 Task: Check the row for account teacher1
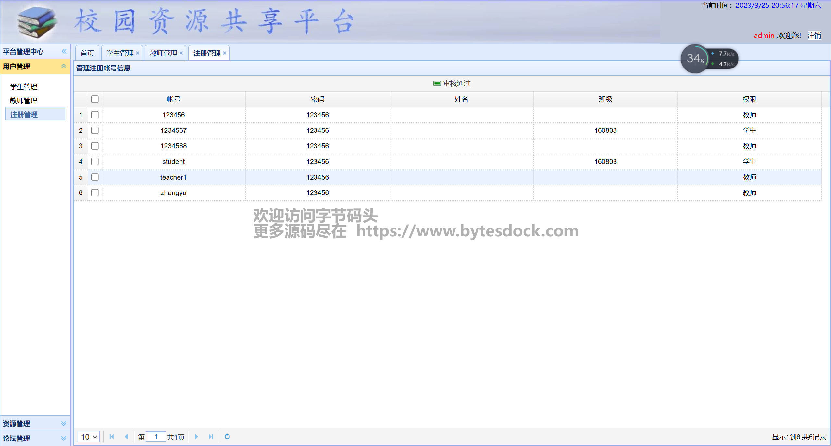click(x=95, y=177)
